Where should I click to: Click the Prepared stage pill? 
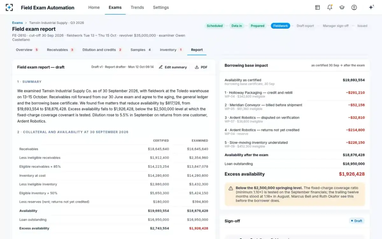click(258, 26)
